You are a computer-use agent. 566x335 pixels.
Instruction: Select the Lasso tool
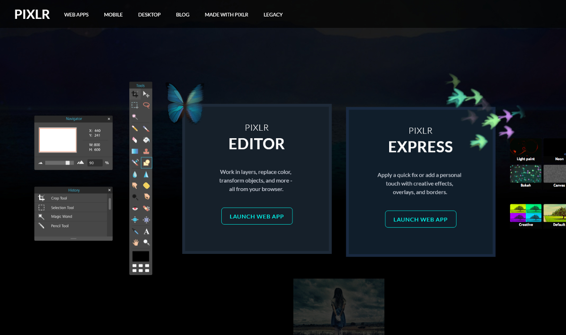[147, 105]
